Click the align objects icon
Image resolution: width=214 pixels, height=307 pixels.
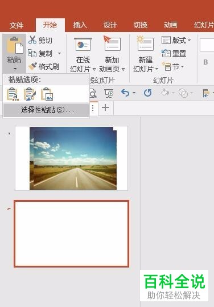click(206, 93)
